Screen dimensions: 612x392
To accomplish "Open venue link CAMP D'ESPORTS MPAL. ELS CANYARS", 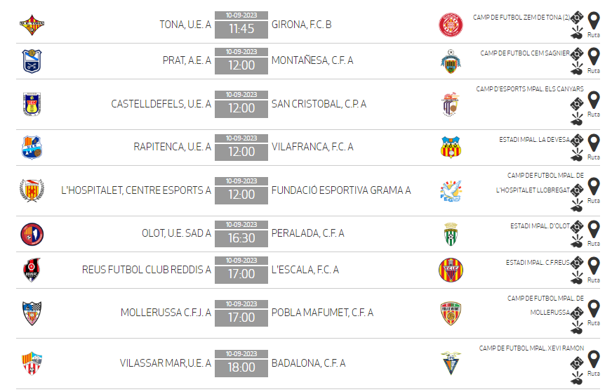I will click(x=530, y=89).
